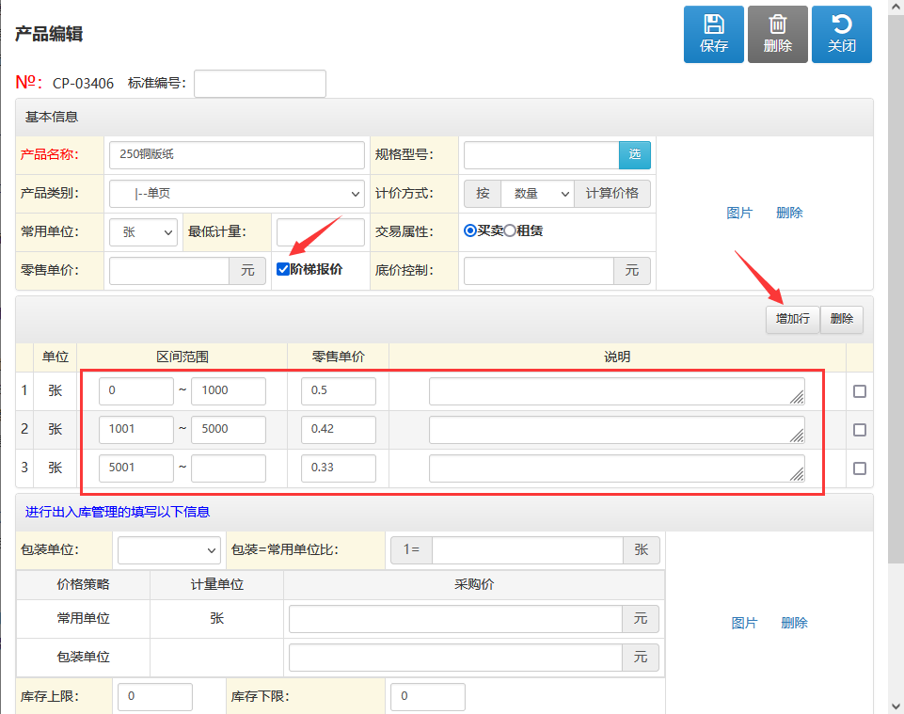Click the 说明 textarea in row 3

point(617,468)
